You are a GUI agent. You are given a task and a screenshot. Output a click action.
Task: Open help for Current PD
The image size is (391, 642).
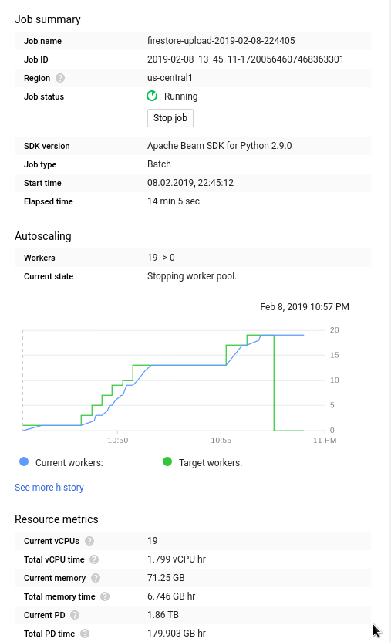pos(75,615)
